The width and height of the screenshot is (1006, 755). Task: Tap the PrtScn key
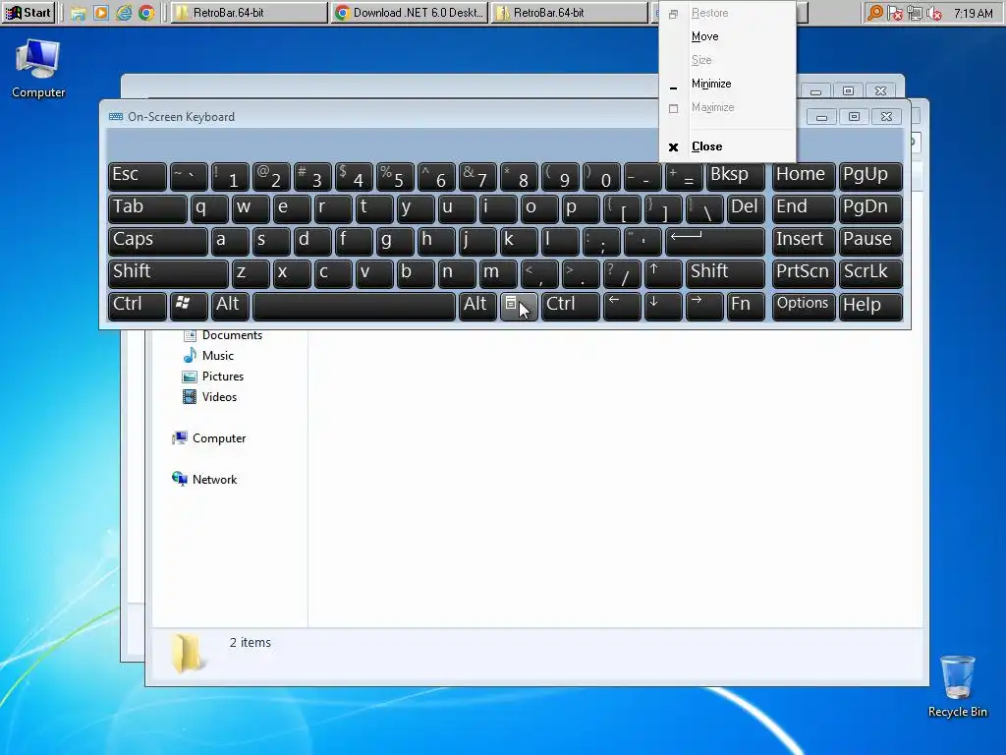click(x=804, y=273)
